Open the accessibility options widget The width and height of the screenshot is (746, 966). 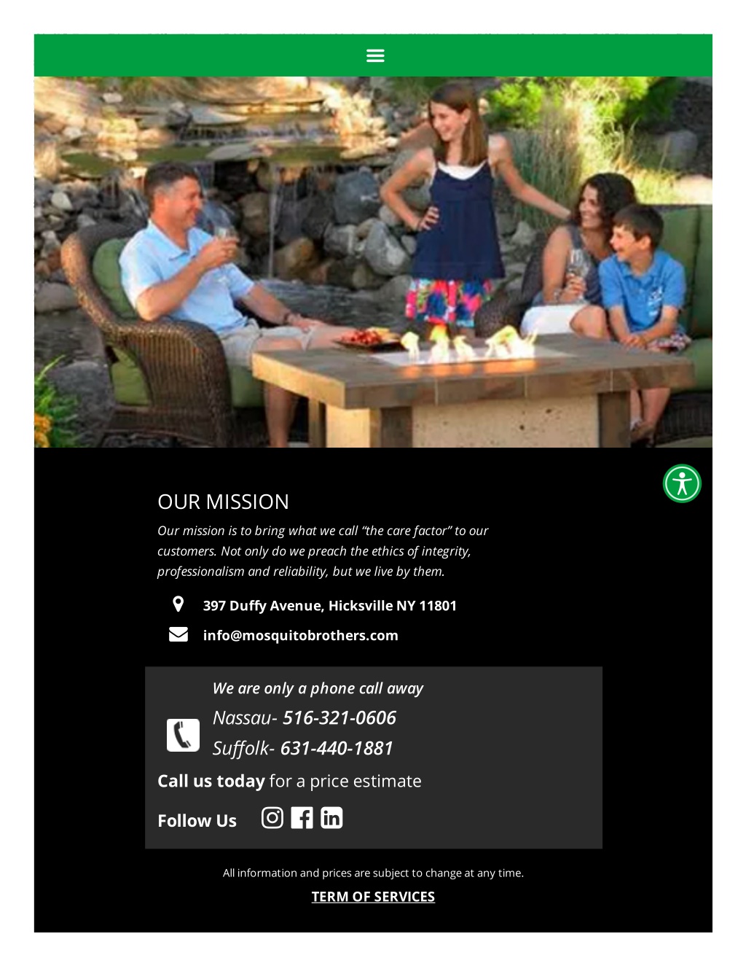(682, 483)
